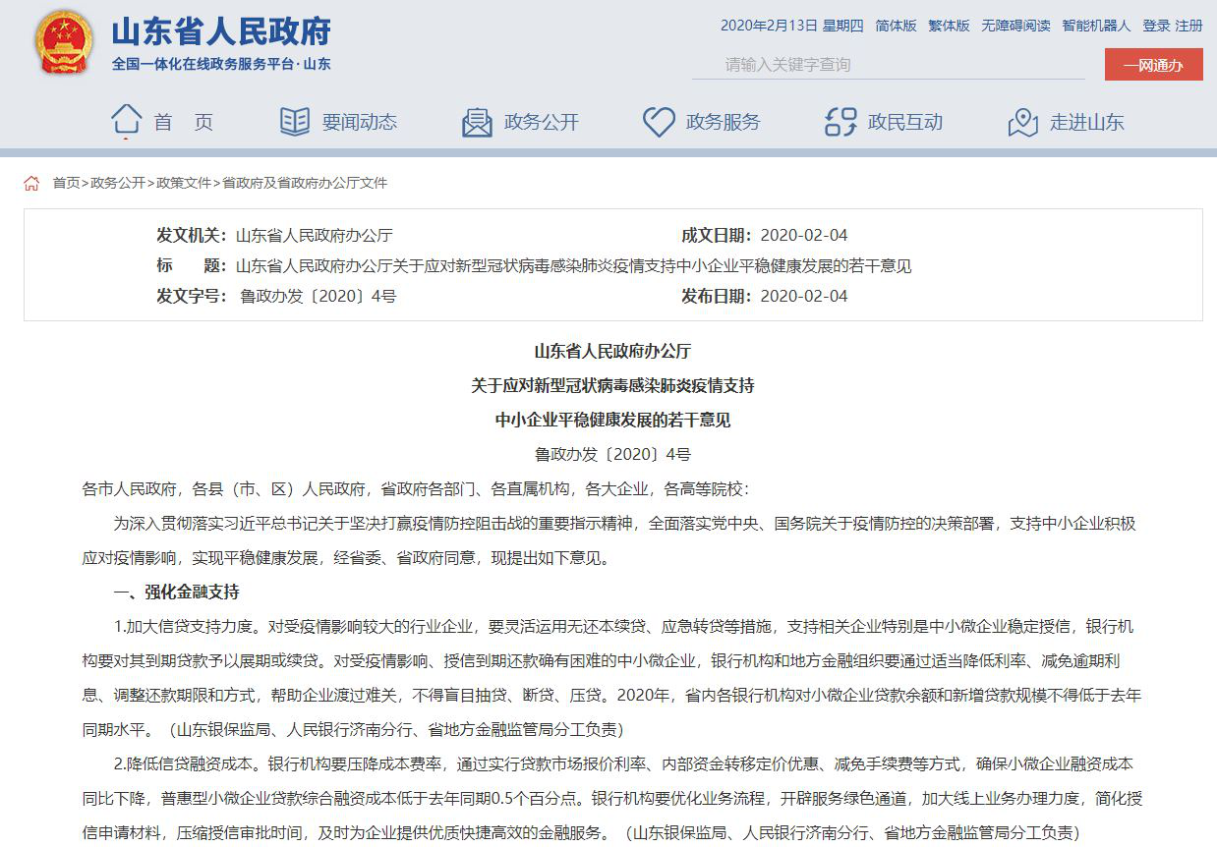Click the paragraph starting 为深入贯彻落实
1217x847 pixels.
pos(609,540)
